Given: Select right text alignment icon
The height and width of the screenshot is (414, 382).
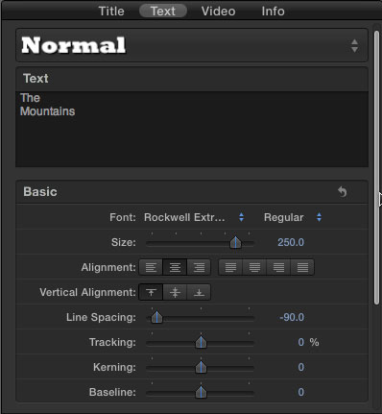Looking at the screenshot, I should point(199,267).
